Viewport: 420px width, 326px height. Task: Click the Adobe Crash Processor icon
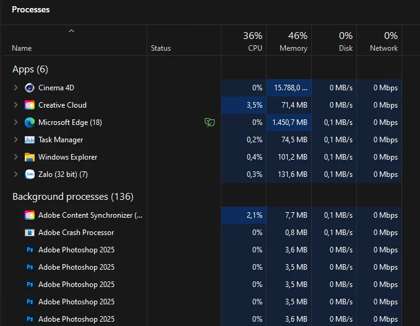point(30,233)
